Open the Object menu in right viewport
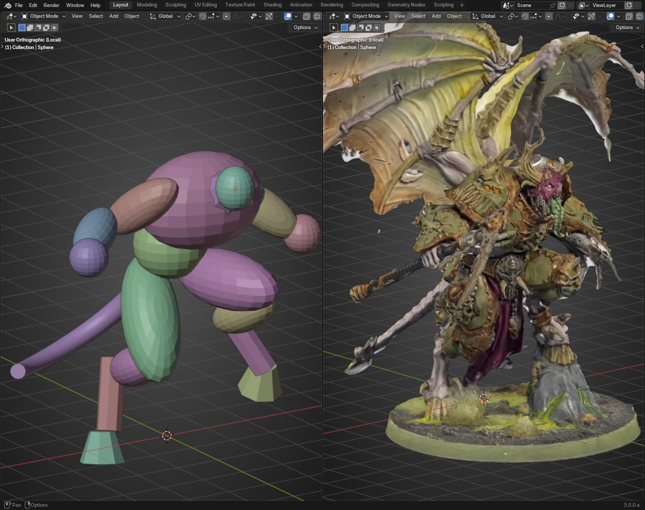 coord(454,16)
